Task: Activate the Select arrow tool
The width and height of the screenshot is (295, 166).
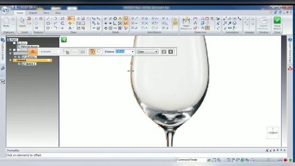Action: 22,22
